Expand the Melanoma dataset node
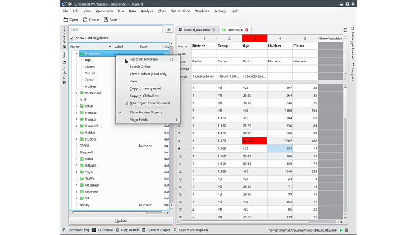Viewport: 417px width, 235px height. (x=77, y=93)
